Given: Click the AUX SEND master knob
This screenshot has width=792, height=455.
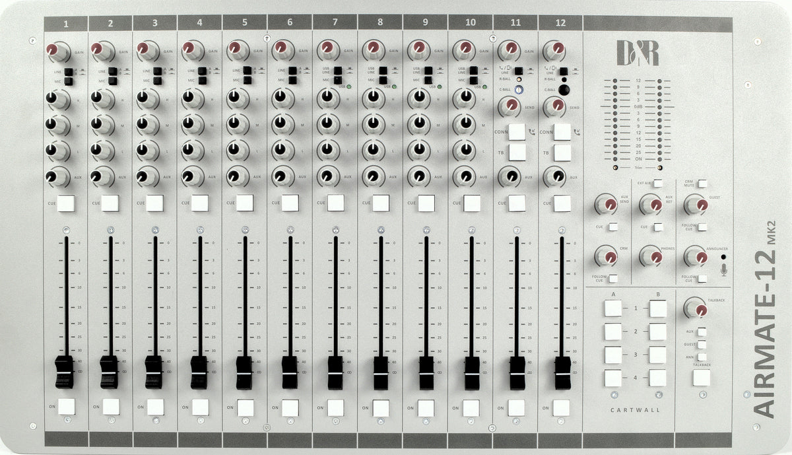Looking at the screenshot, I should (605, 204).
